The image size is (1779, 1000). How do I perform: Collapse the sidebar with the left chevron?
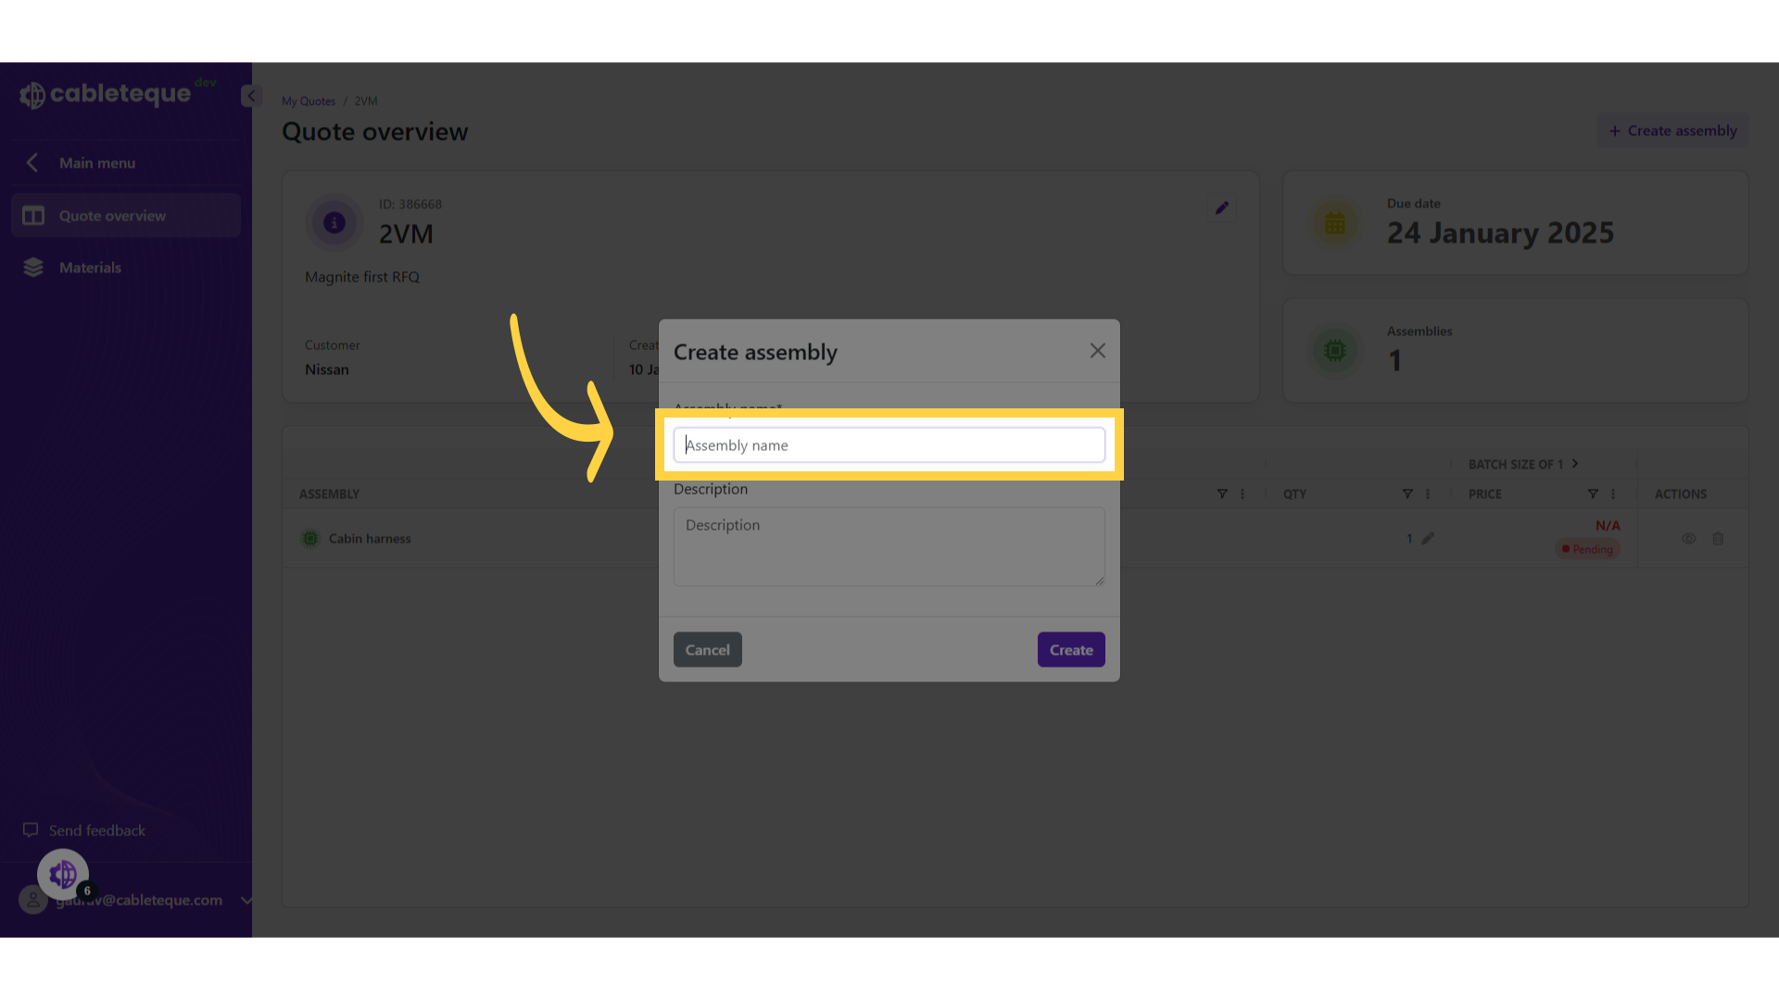click(250, 95)
